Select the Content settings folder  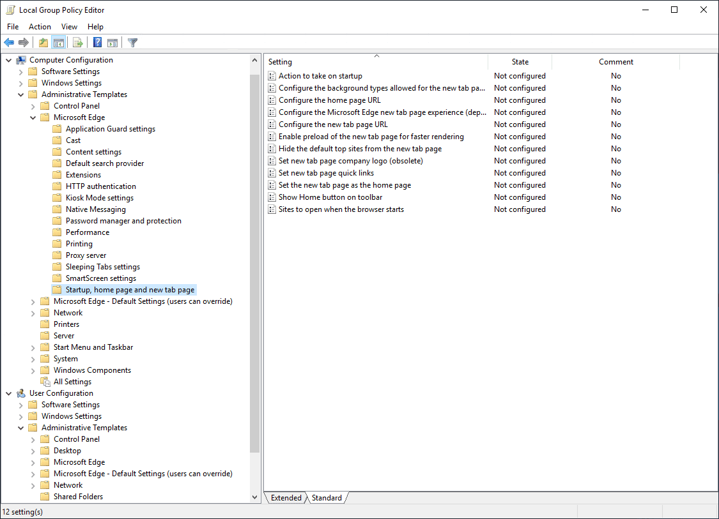93,152
